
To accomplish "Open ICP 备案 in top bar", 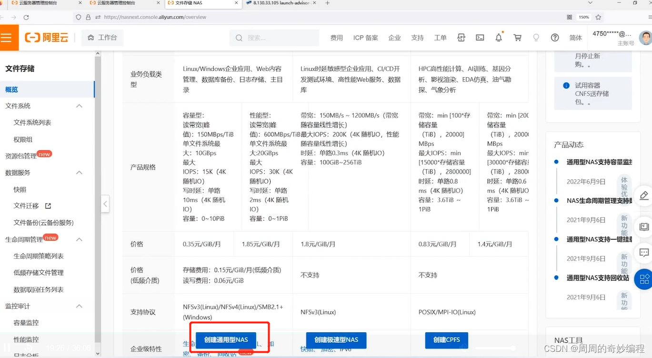I will (366, 38).
